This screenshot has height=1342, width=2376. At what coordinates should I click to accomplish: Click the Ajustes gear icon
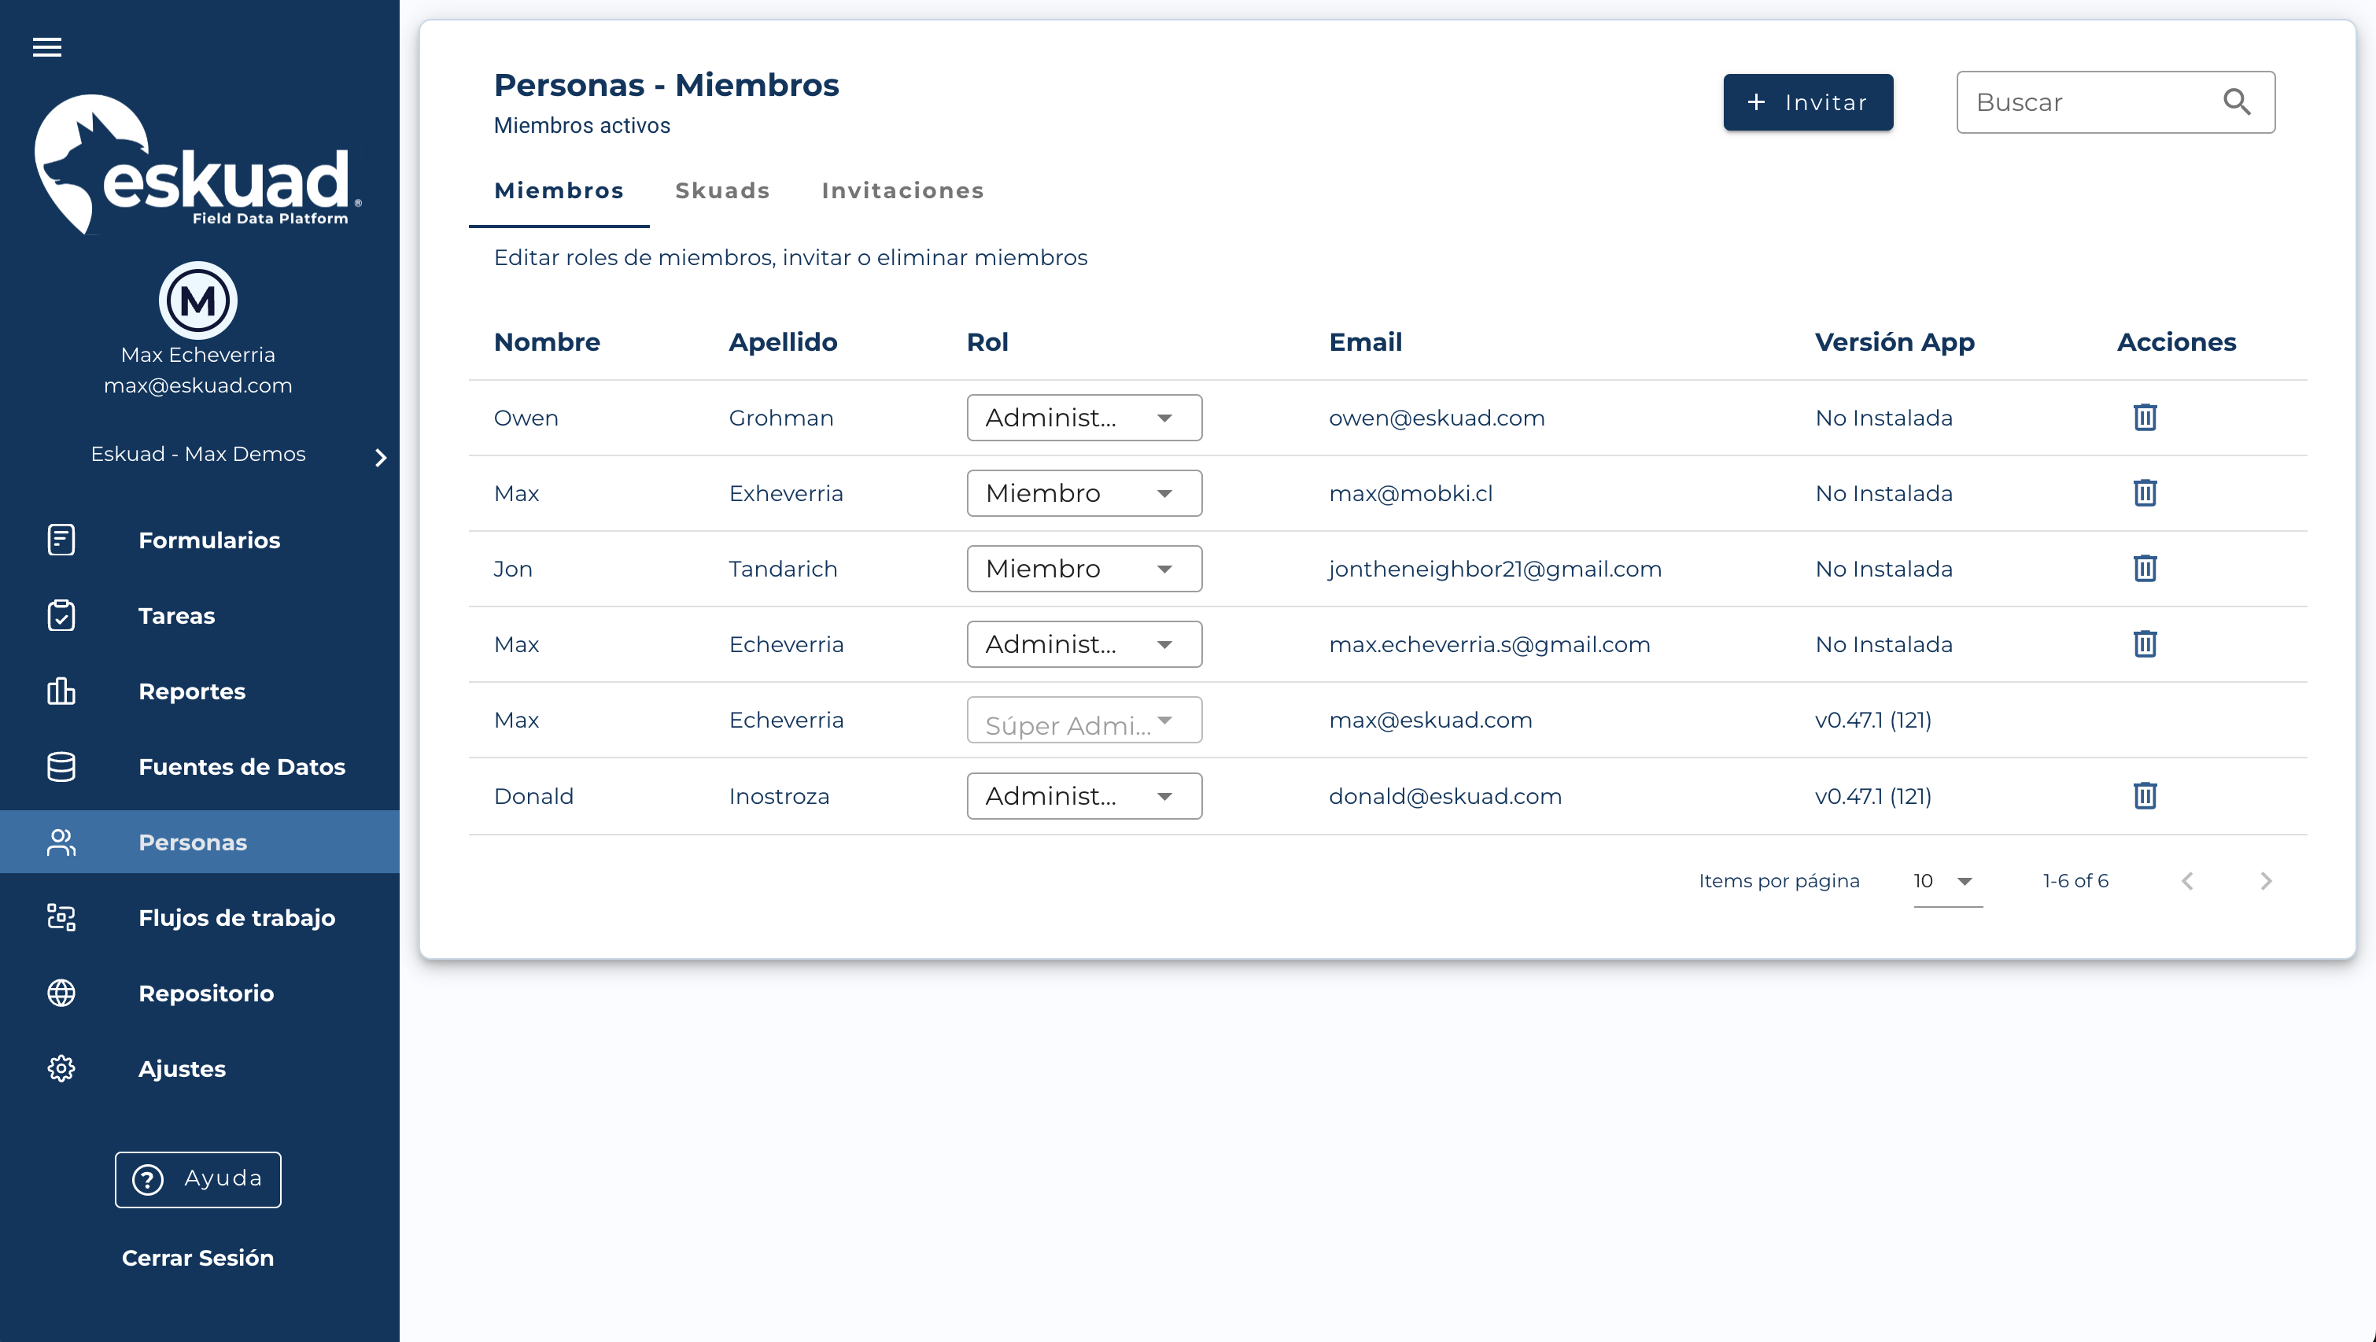coord(61,1069)
